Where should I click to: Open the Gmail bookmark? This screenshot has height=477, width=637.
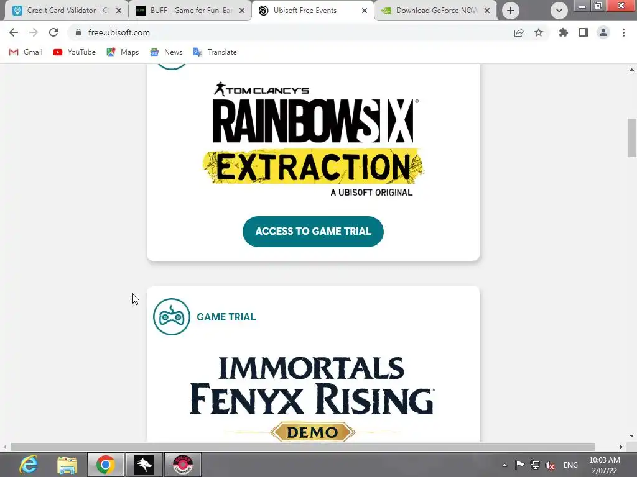pyautogui.click(x=26, y=52)
